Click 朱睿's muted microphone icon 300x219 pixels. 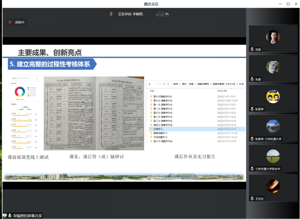252,79
